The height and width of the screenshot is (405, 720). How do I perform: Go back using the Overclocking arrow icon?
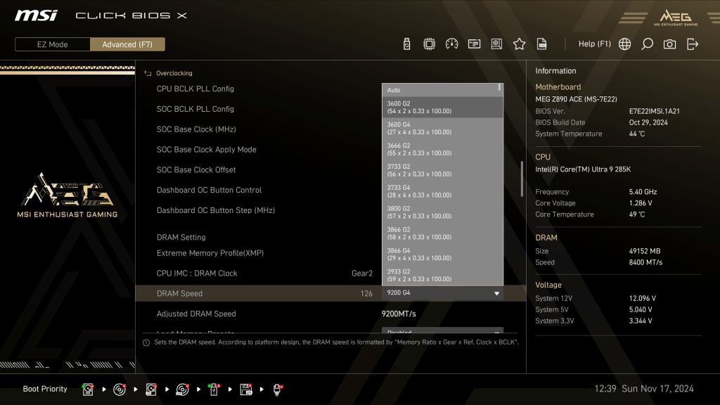point(148,73)
